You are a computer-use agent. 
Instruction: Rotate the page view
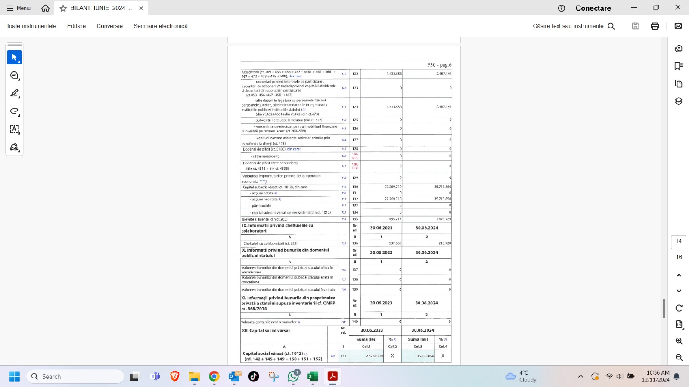click(x=679, y=308)
